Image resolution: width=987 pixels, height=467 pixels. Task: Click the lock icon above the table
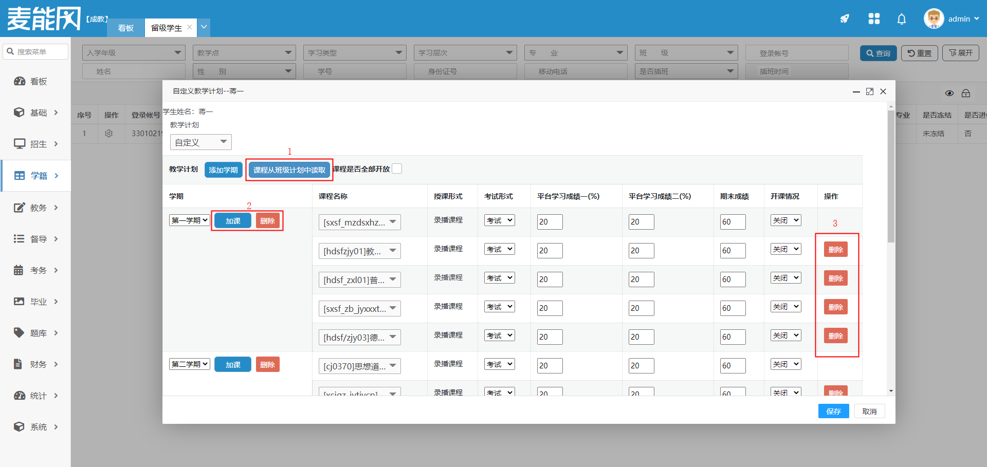point(966,93)
